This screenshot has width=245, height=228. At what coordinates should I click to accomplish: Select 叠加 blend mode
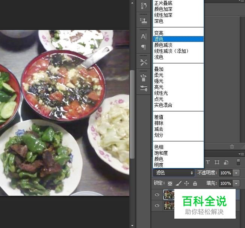click(178, 69)
